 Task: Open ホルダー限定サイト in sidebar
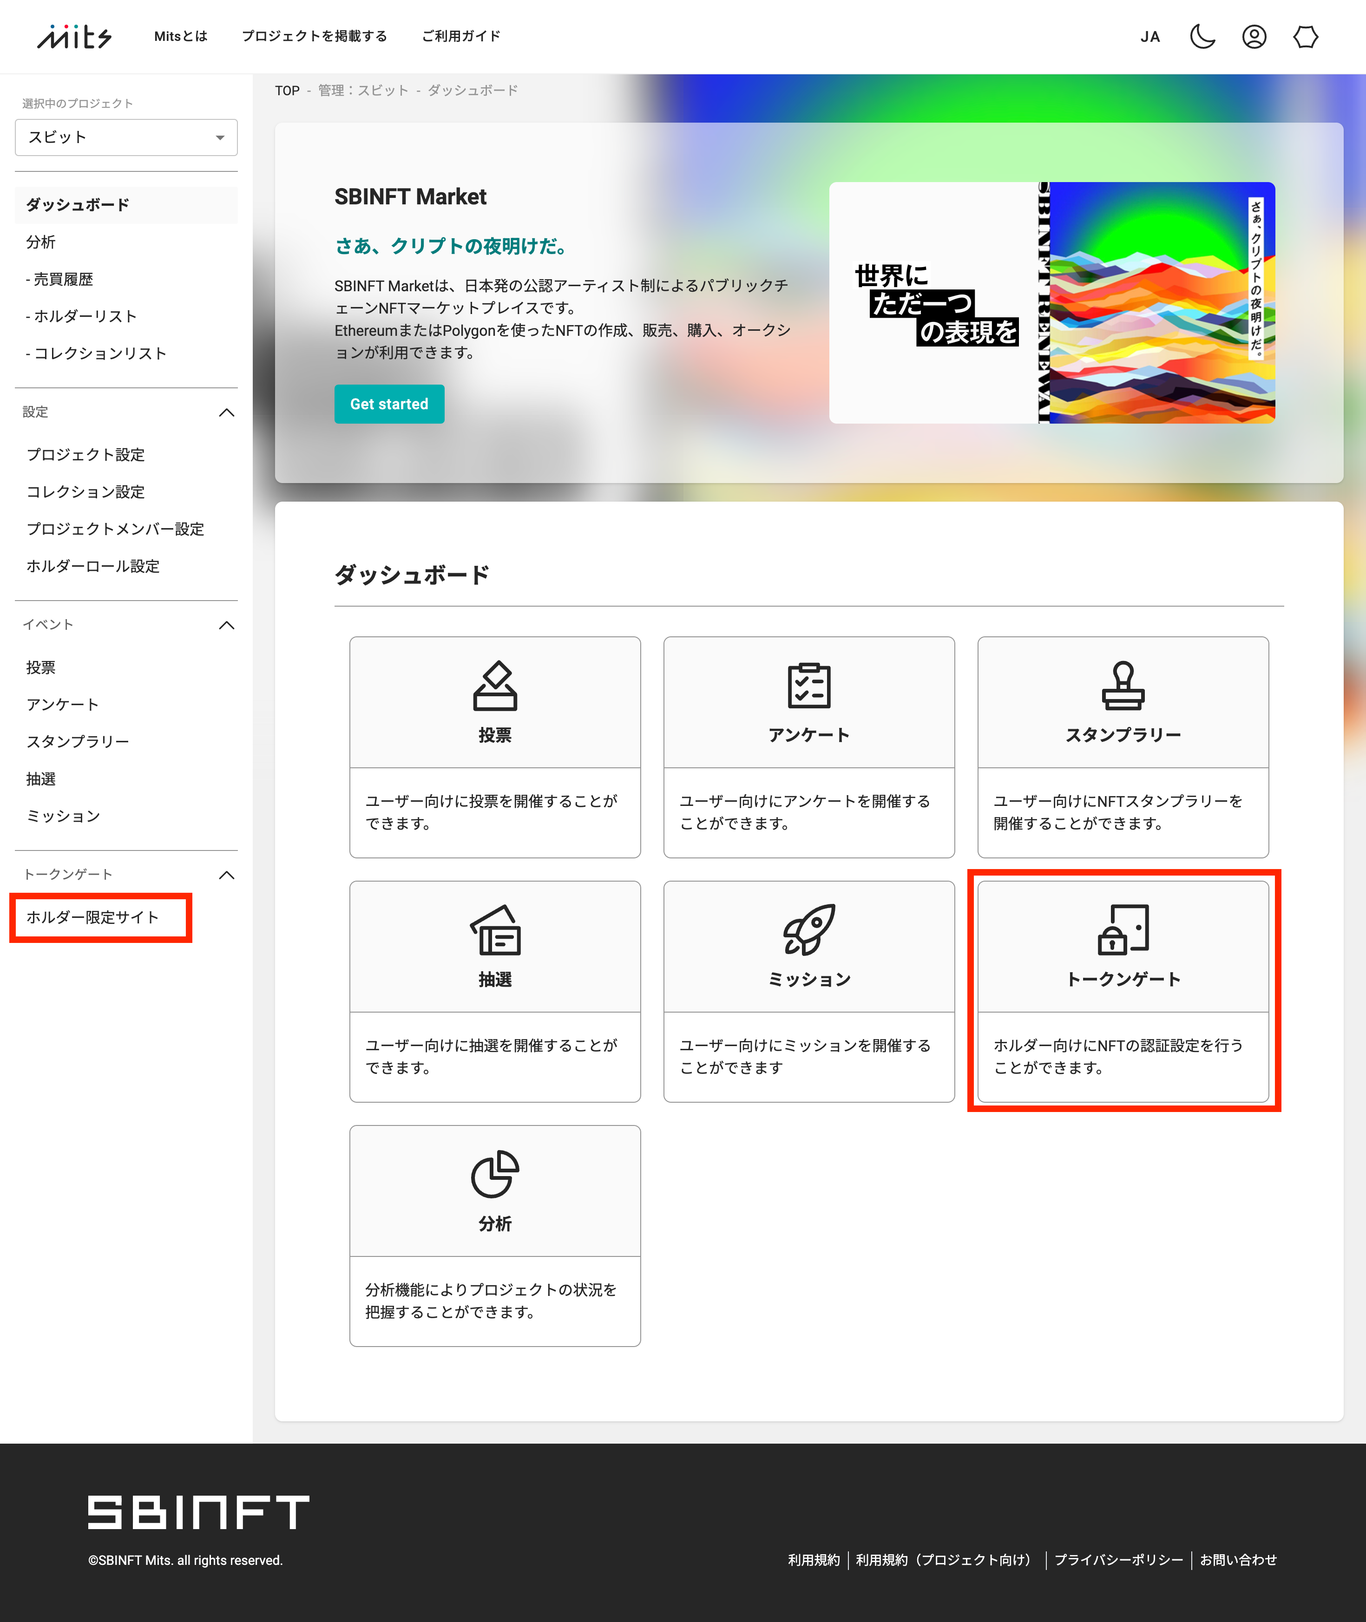(x=93, y=918)
